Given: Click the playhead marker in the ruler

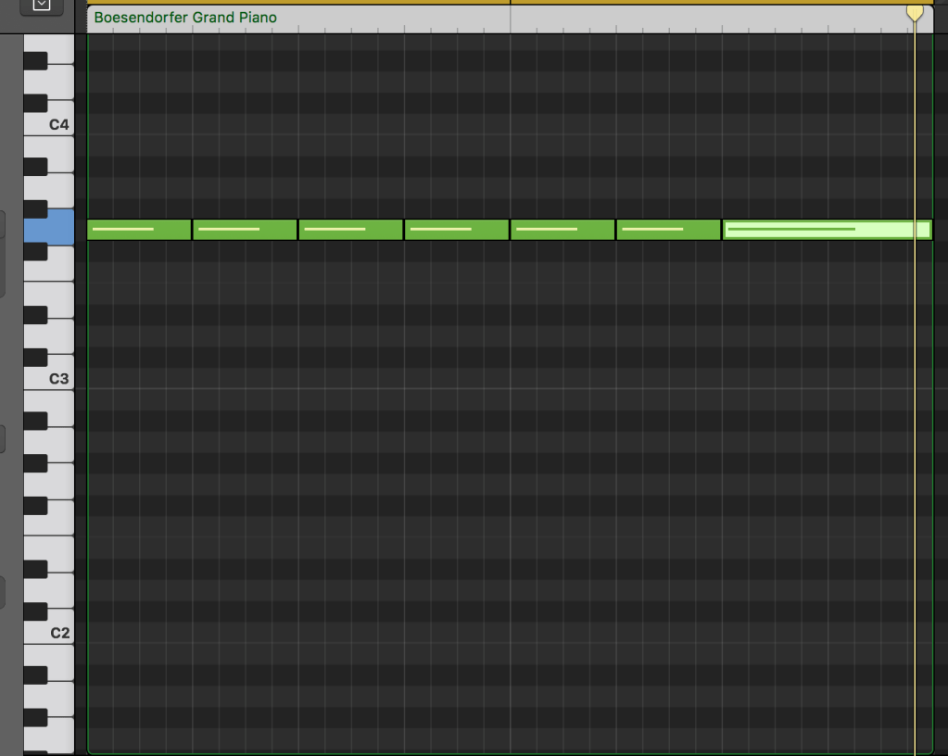Looking at the screenshot, I should pos(915,12).
